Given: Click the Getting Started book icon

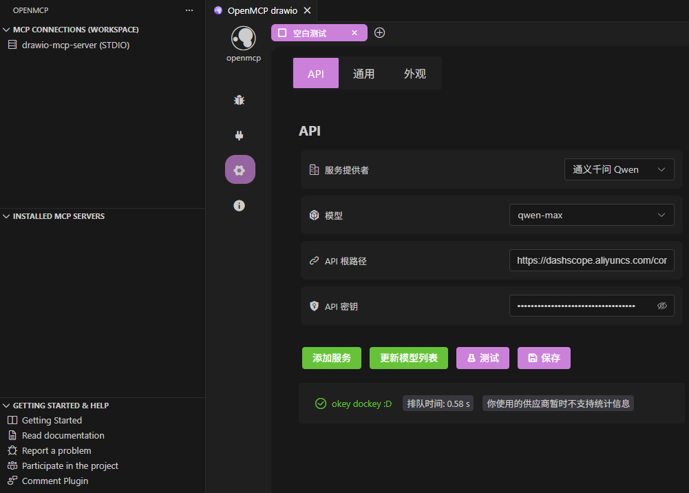Looking at the screenshot, I should point(12,421).
